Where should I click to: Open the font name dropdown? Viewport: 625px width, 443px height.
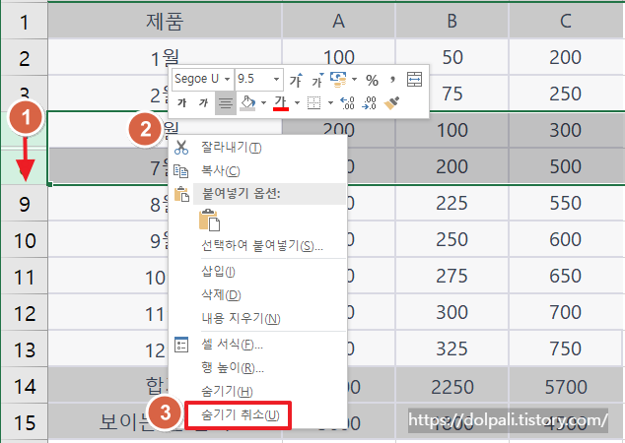pos(227,79)
